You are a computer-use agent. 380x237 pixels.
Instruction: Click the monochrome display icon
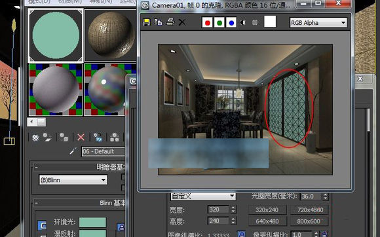pyautogui.click(x=255, y=22)
